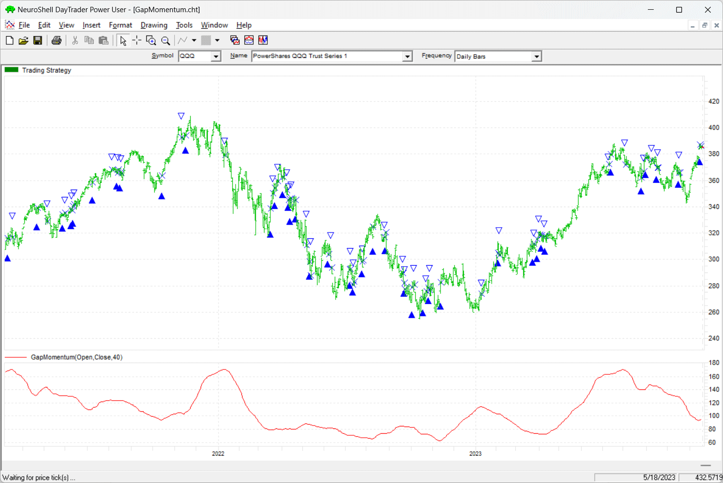Click the 240 price axis label
723x483 pixels.
point(714,338)
